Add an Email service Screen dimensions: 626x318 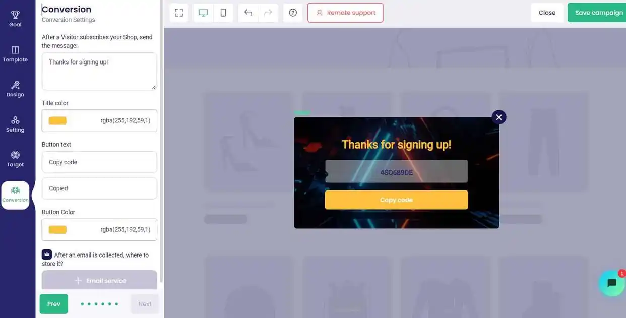click(99, 280)
